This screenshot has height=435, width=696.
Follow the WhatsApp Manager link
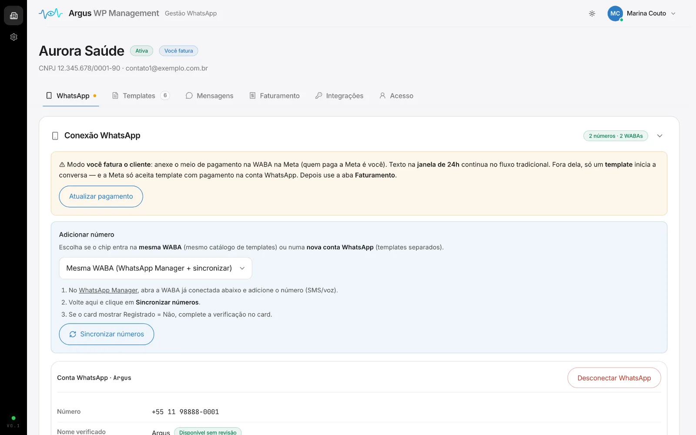[108, 290]
